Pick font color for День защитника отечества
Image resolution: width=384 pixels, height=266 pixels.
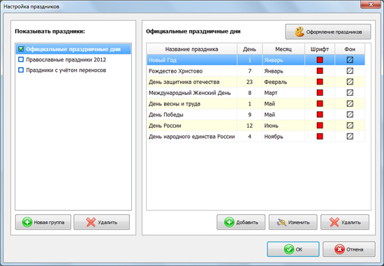click(x=320, y=82)
